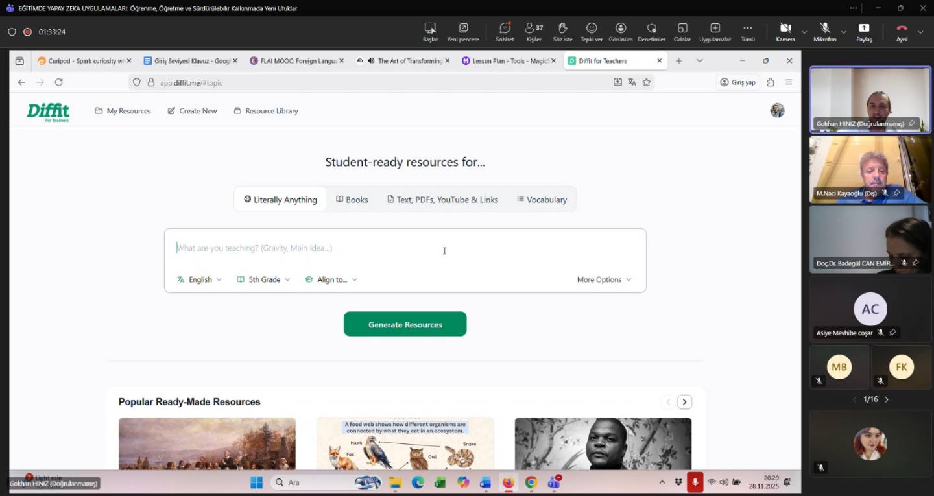Viewport: 934px width, 496px height.
Task: Click the red Ayrıl leave call icon
Action: click(x=902, y=29)
